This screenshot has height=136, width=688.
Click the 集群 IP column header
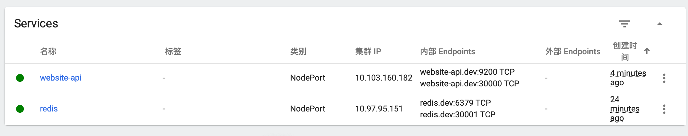point(368,52)
